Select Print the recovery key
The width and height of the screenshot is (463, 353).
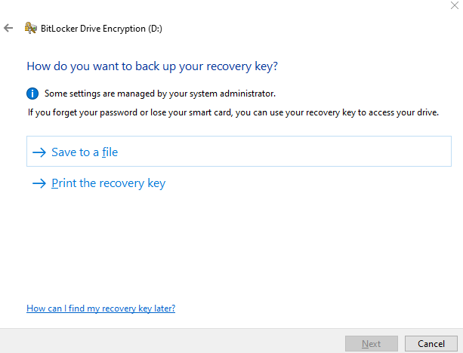(x=108, y=183)
